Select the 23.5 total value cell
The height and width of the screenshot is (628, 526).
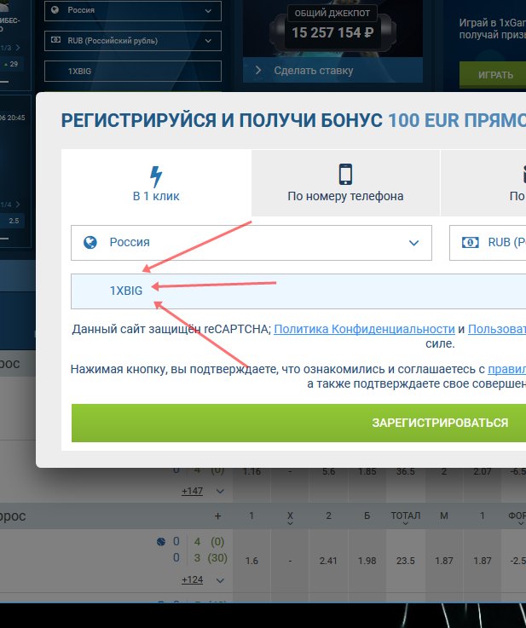406,561
